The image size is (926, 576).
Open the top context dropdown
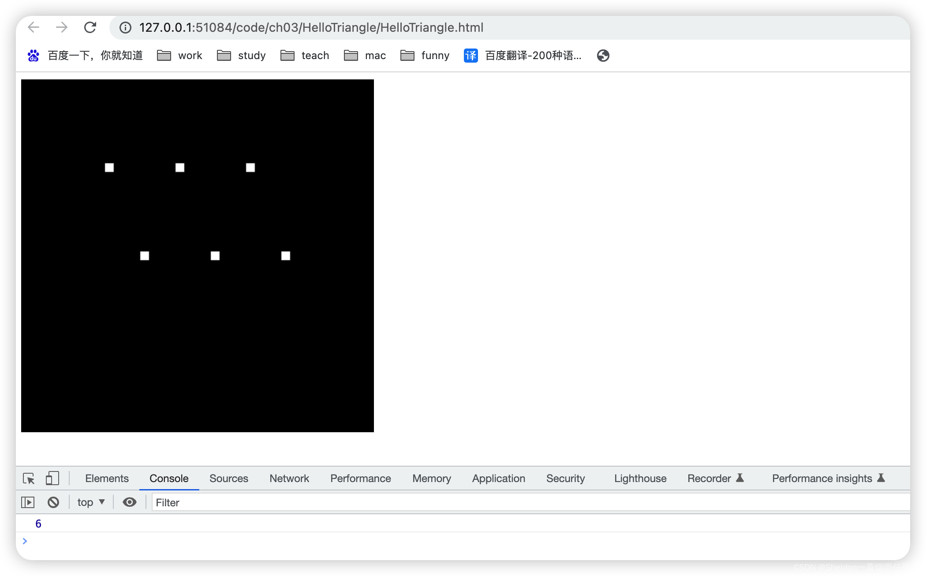[x=91, y=502]
